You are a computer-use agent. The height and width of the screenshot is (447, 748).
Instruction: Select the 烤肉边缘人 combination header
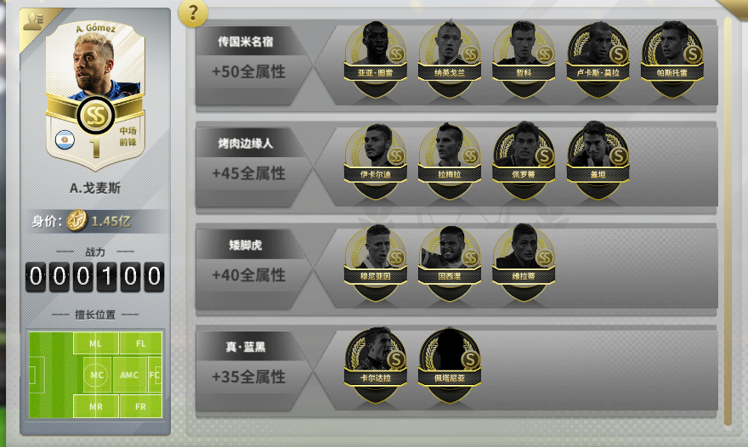[x=246, y=143]
